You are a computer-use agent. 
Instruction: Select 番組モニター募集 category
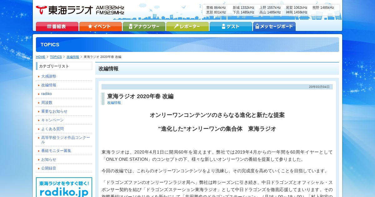(56, 151)
